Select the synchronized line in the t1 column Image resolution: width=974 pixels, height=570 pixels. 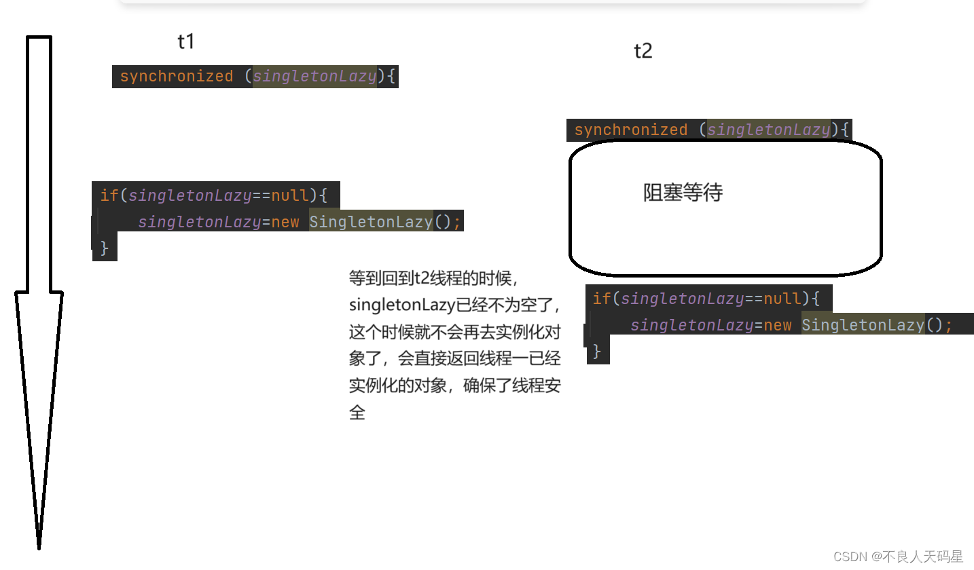click(x=255, y=76)
